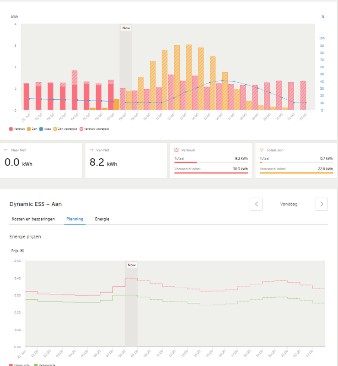The width and height of the screenshot is (338, 366).
Task: Click the 04:00 consumption bar
Action: pyautogui.click(x=75, y=97)
